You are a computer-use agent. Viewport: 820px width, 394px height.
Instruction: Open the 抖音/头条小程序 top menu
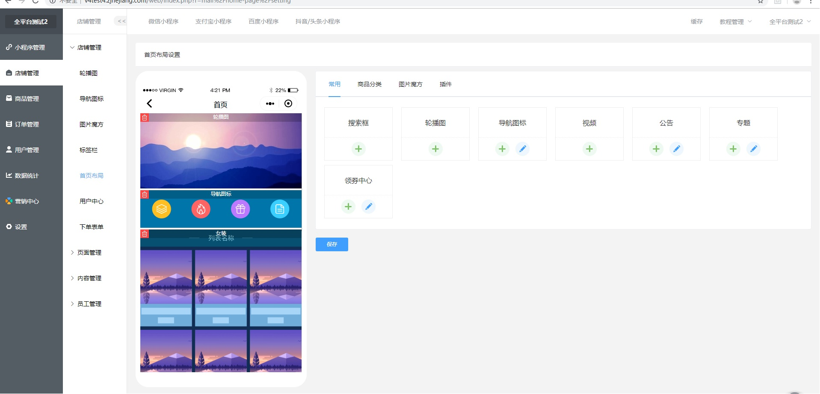pos(318,21)
